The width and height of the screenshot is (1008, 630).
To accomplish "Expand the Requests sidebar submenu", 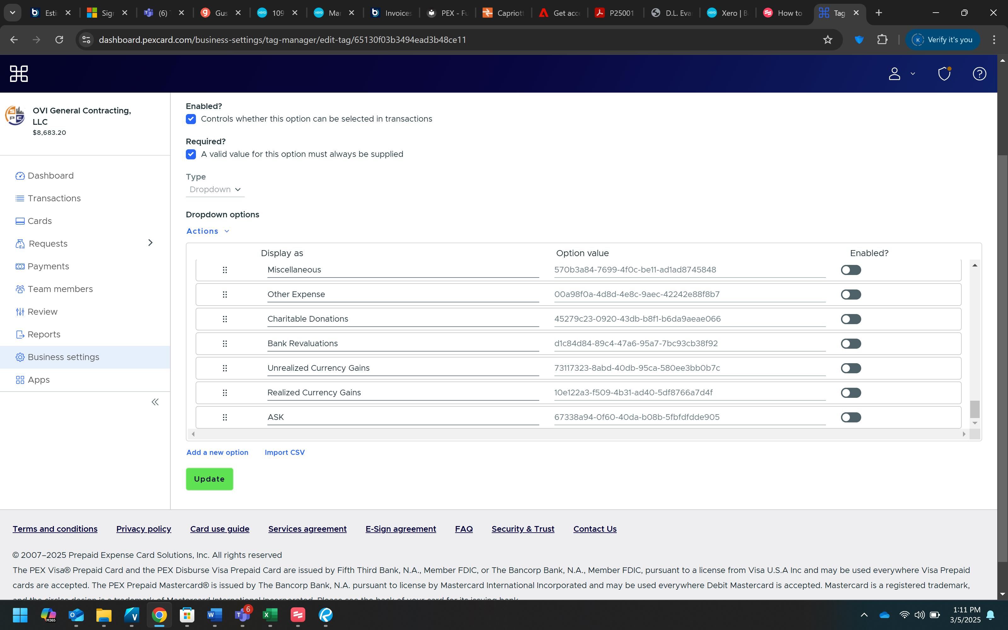I will tap(150, 243).
